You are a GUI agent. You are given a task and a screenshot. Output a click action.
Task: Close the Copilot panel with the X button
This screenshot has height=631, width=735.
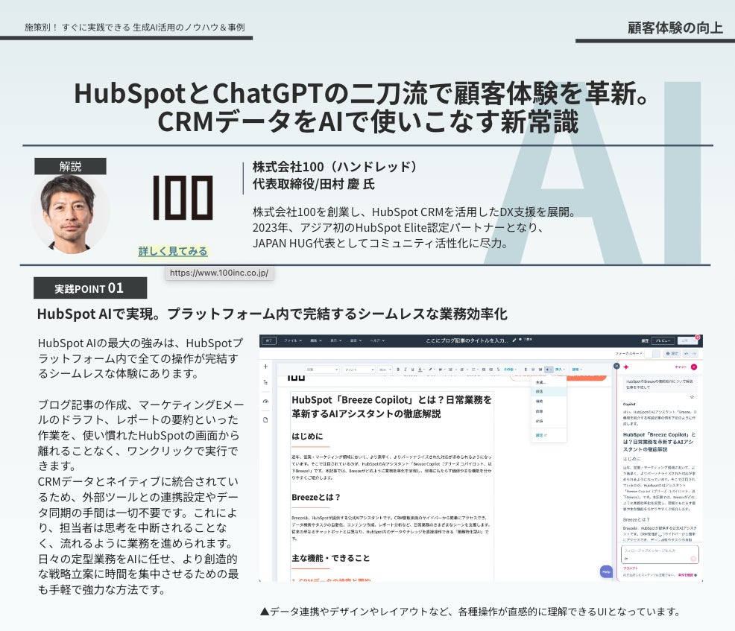616,366
